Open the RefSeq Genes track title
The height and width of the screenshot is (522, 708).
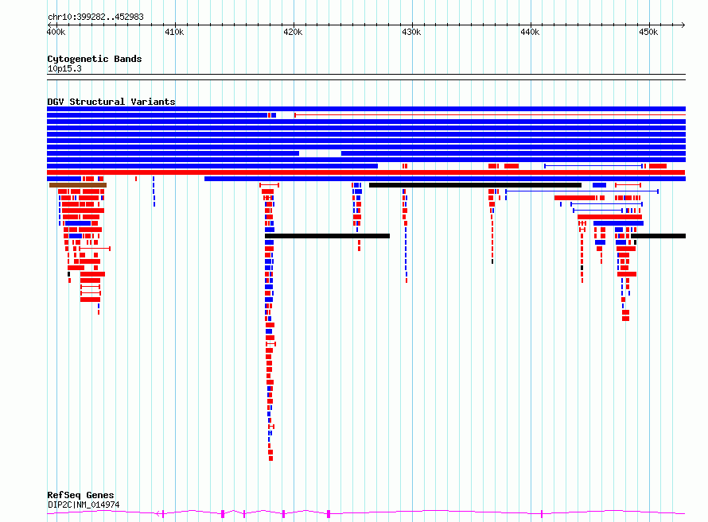[80, 495]
